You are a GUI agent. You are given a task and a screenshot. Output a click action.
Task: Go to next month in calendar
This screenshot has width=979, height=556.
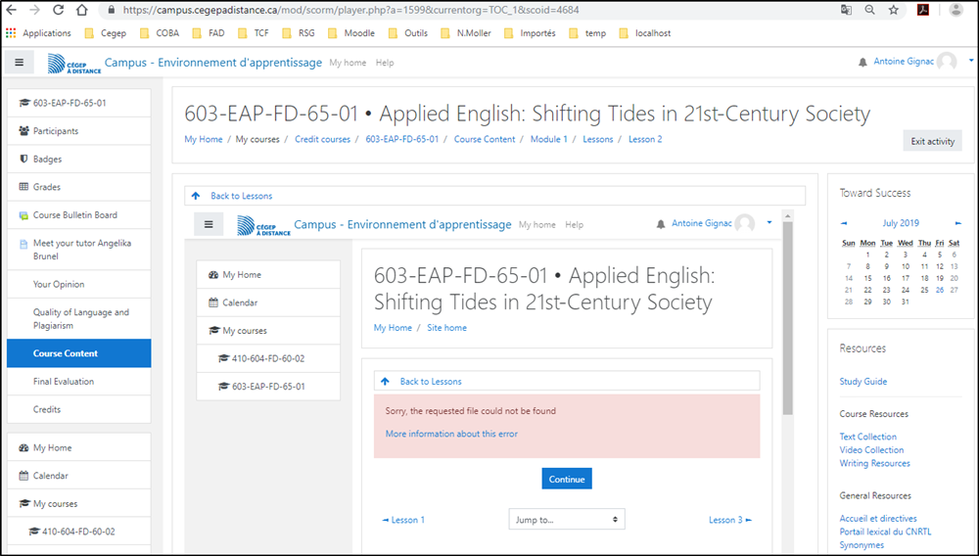958,223
